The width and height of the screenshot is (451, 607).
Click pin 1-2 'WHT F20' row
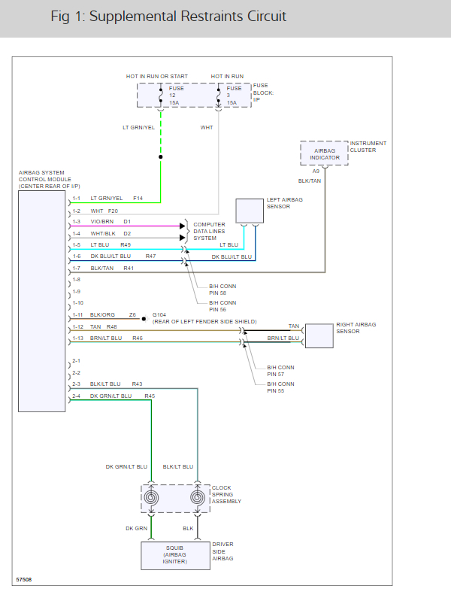click(95, 211)
